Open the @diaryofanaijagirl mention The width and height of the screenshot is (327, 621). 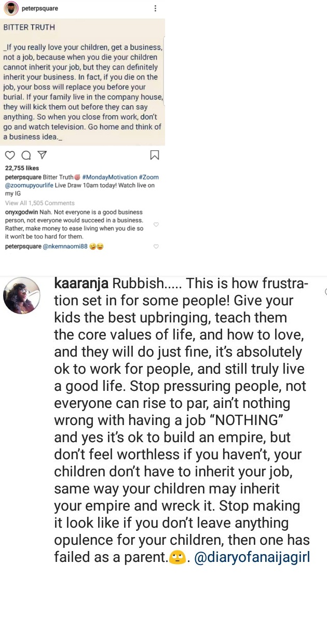pos(252,557)
